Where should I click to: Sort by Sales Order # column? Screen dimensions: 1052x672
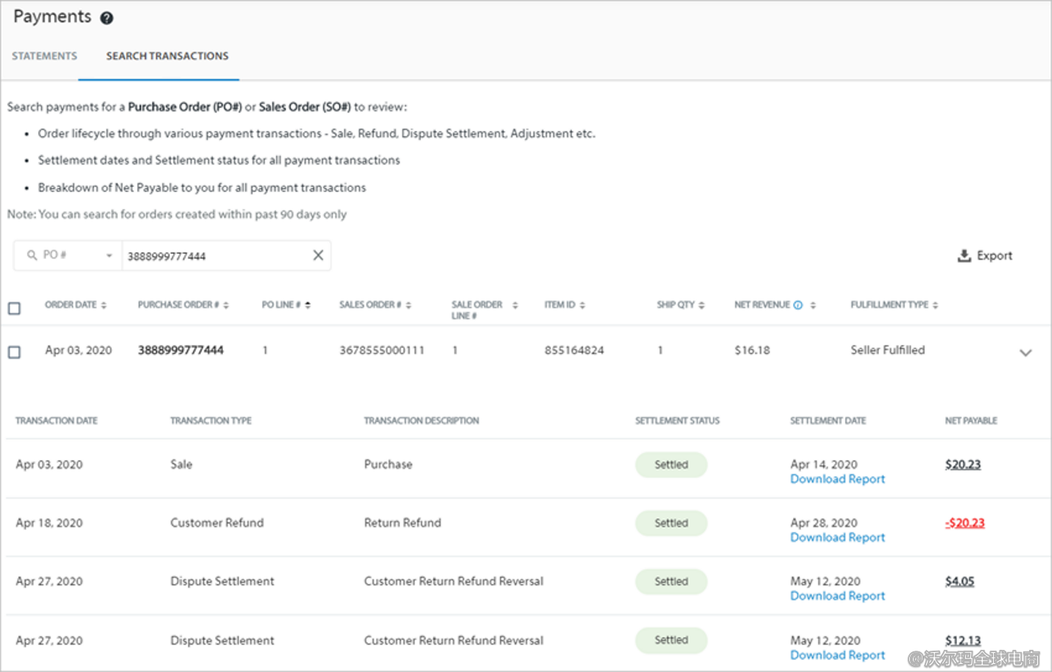point(409,305)
